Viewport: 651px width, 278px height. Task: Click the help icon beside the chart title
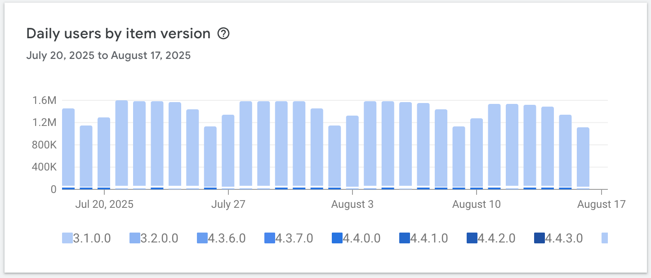[x=223, y=34]
